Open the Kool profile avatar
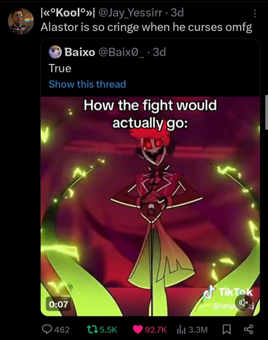The width and height of the screenshot is (268, 340). (21, 21)
